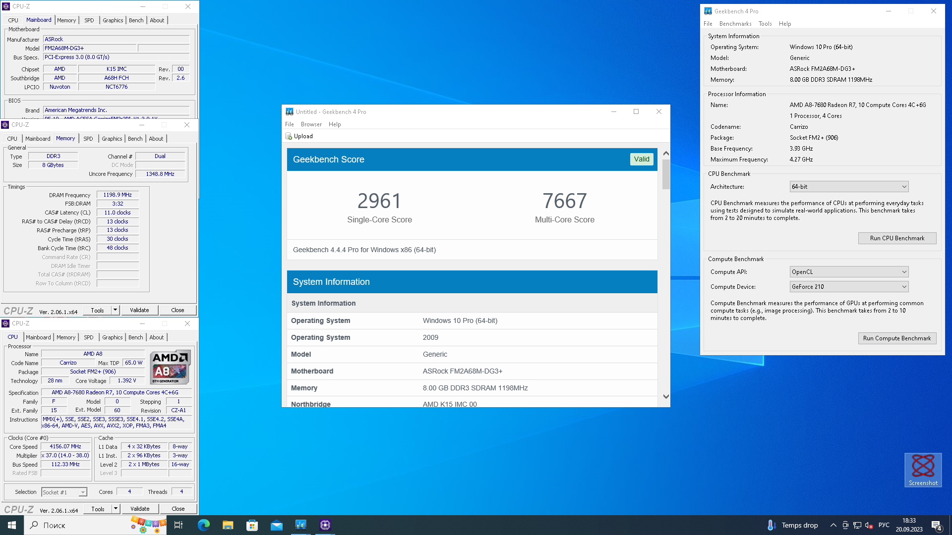Click the Cores count field showing 4
This screenshot has width=952, height=535.
click(x=130, y=492)
